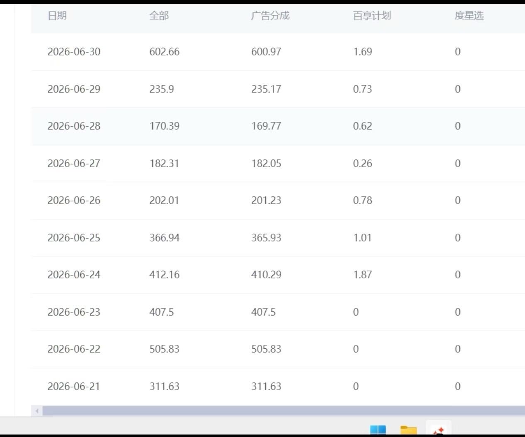Select date cell 2026-06-23

(74, 312)
